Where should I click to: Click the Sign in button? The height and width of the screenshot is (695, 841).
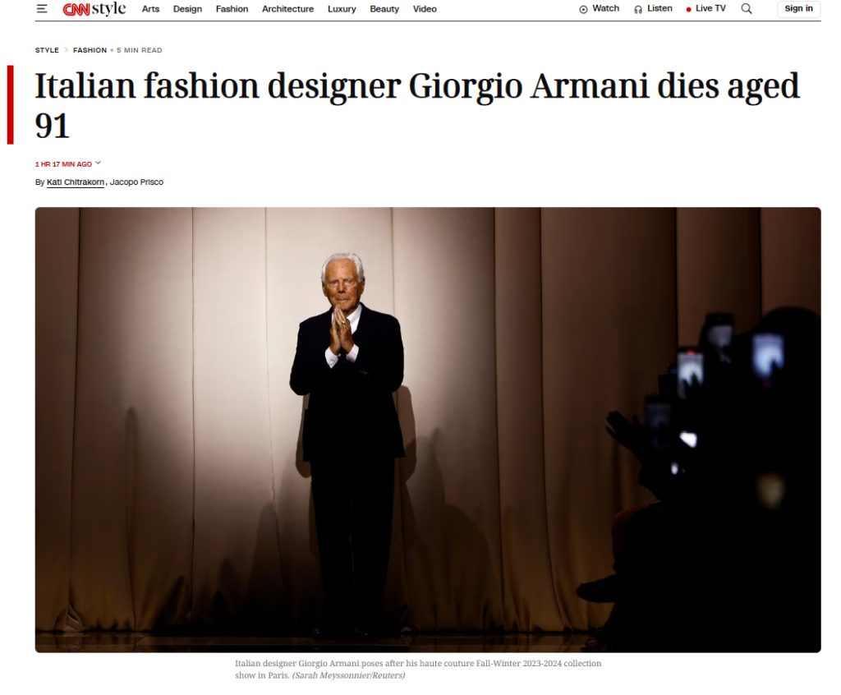[798, 8]
